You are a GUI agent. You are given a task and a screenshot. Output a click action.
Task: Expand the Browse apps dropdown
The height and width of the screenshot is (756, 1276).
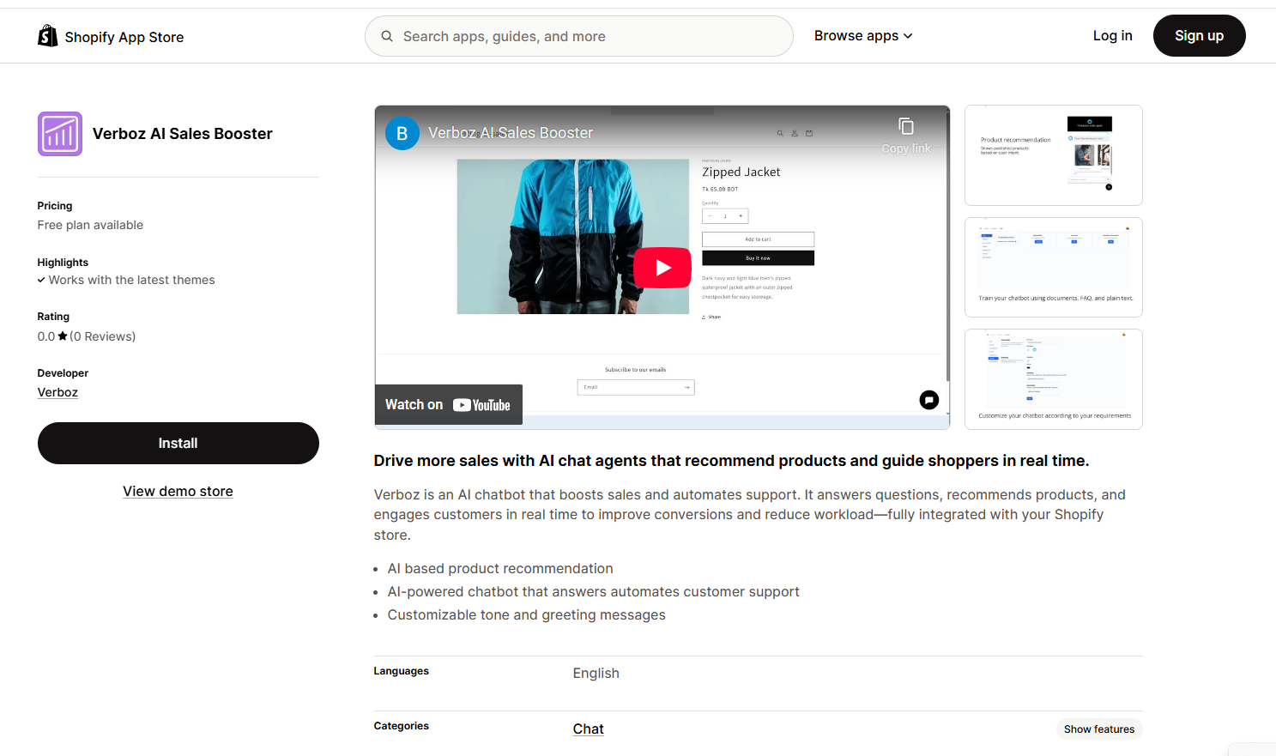tap(862, 36)
